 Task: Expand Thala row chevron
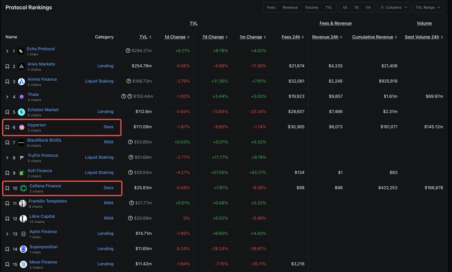(x=7, y=97)
